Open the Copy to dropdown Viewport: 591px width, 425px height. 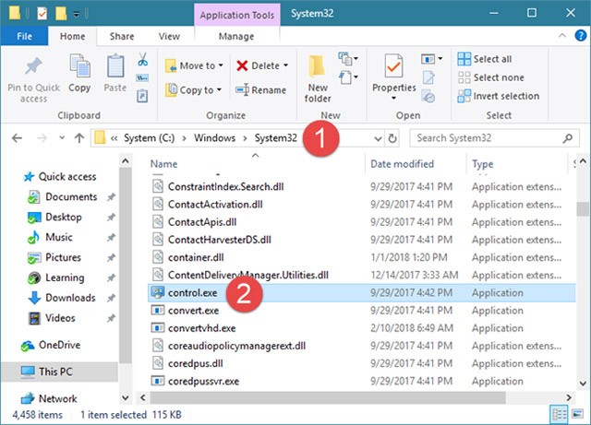click(193, 90)
